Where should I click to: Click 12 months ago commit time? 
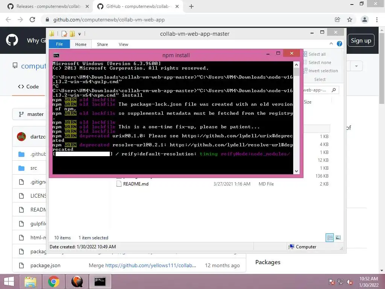click(x=222, y=265)
